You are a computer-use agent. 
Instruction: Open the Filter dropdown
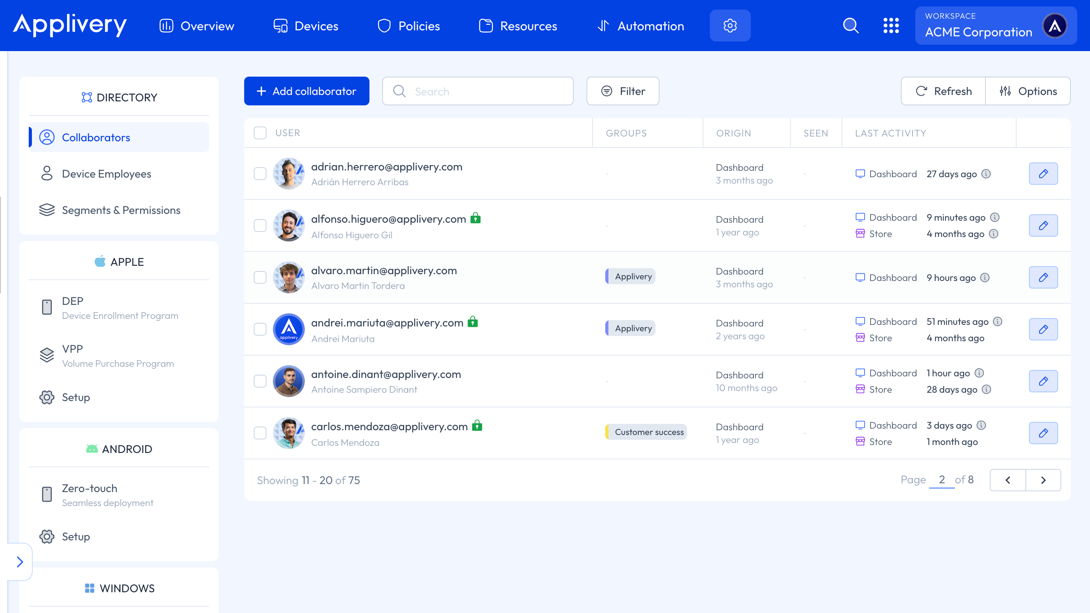[x=622, y=91]
